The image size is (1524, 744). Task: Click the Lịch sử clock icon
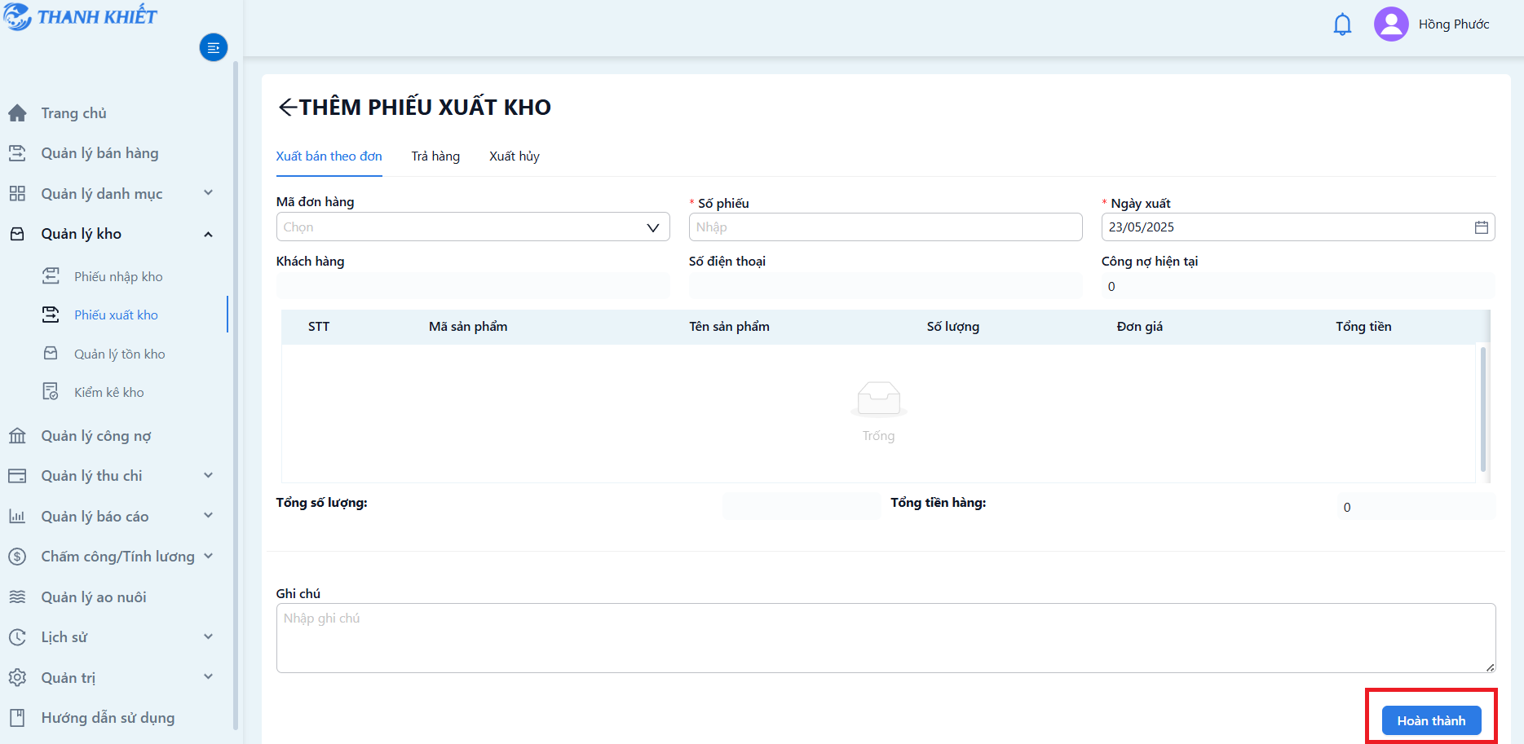pyautogui.click(x=17, y=637)
